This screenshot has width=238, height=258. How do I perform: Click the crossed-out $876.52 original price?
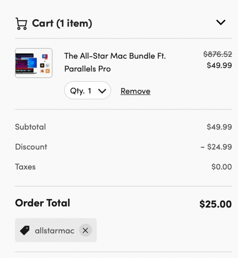tap(217, 54)
